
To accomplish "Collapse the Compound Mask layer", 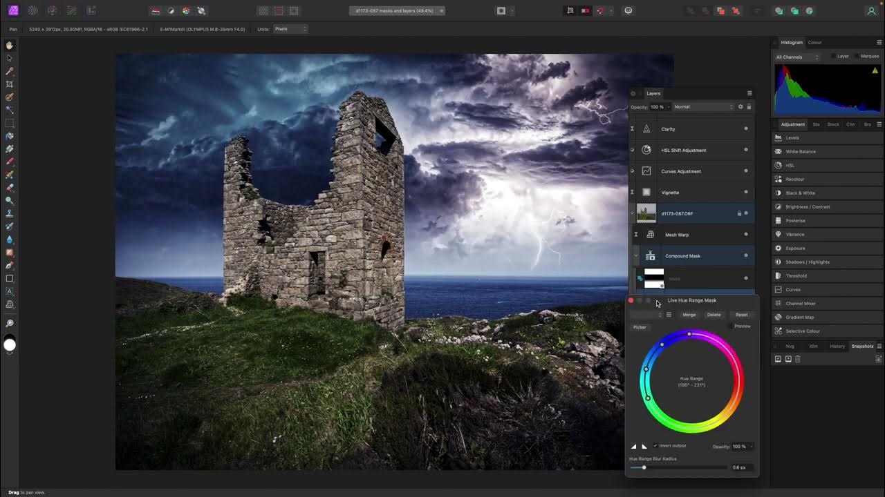I will pos(636,255).
